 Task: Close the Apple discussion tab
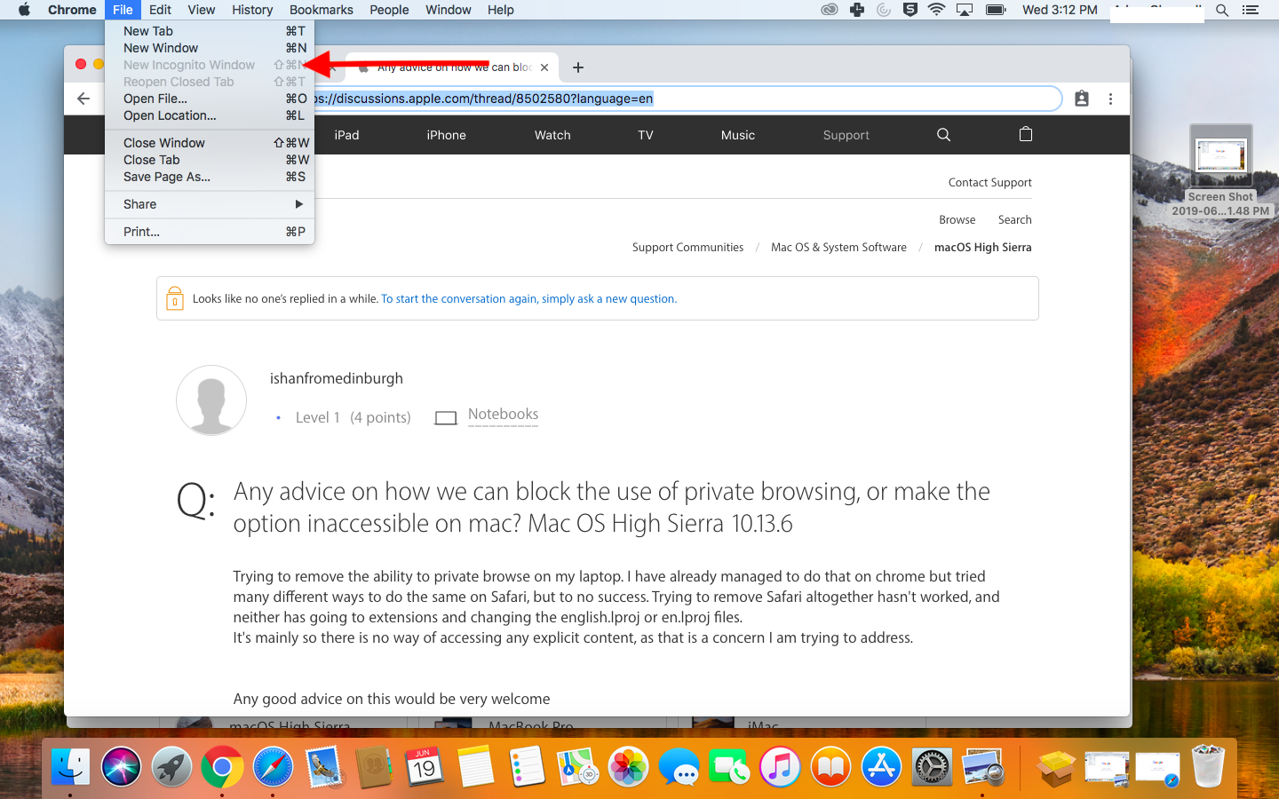click(x=544, y=67)
